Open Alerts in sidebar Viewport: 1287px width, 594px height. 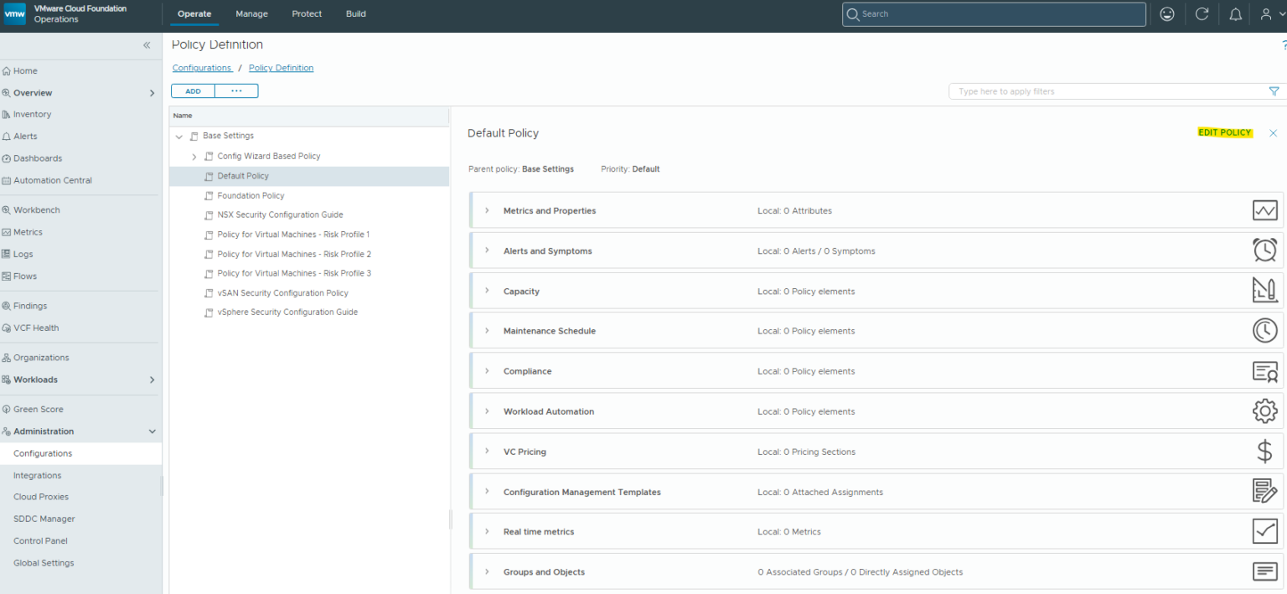point(25,137)
